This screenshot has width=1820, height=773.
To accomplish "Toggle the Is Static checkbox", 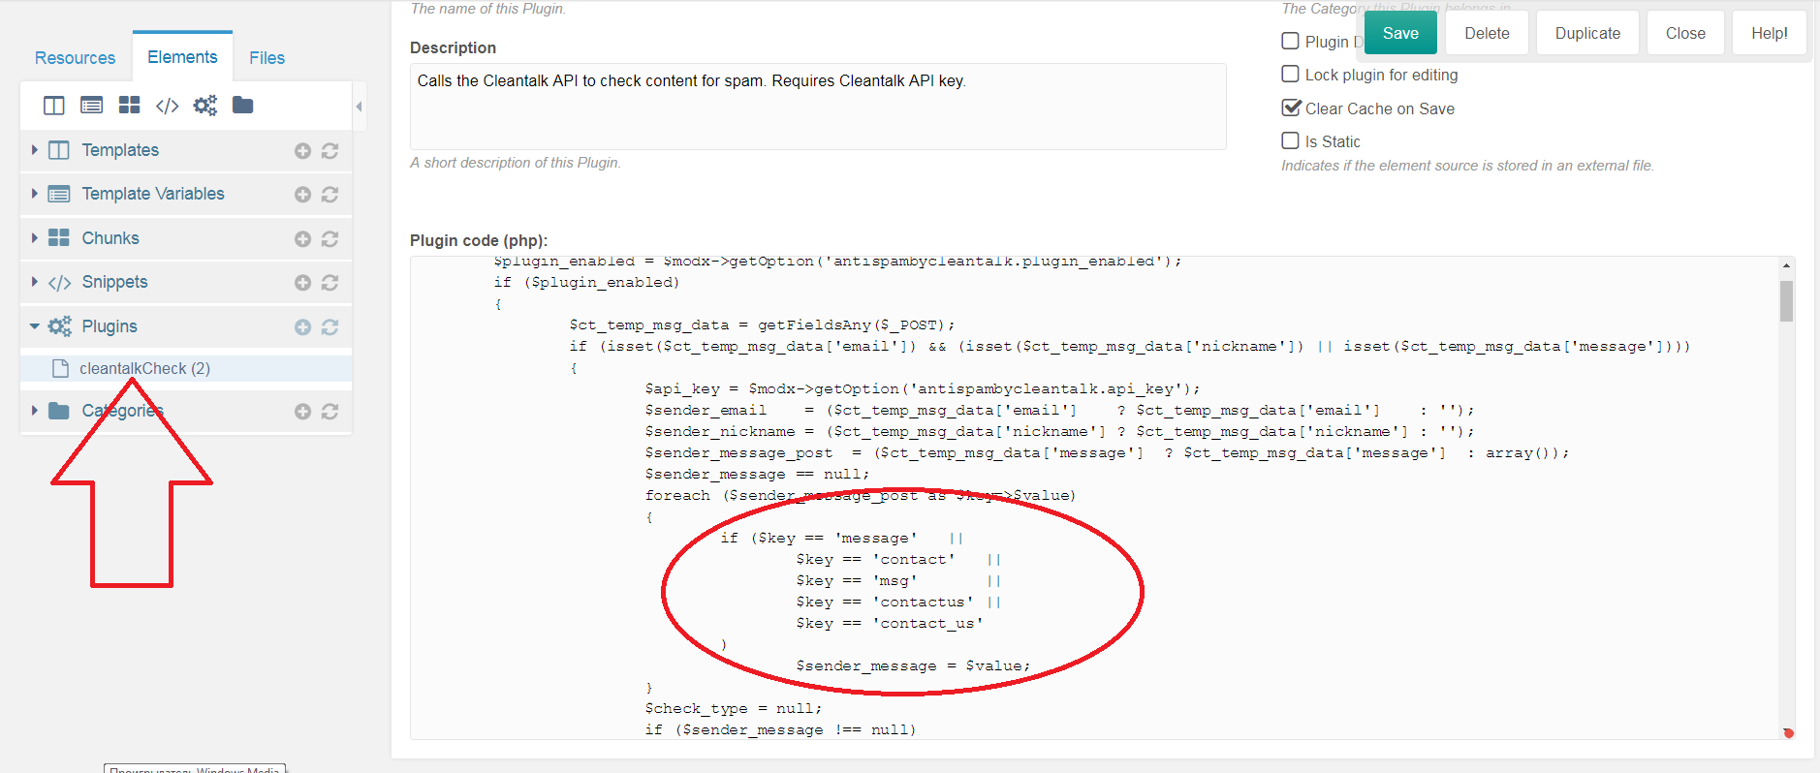I will click(x=1290, y=140).
